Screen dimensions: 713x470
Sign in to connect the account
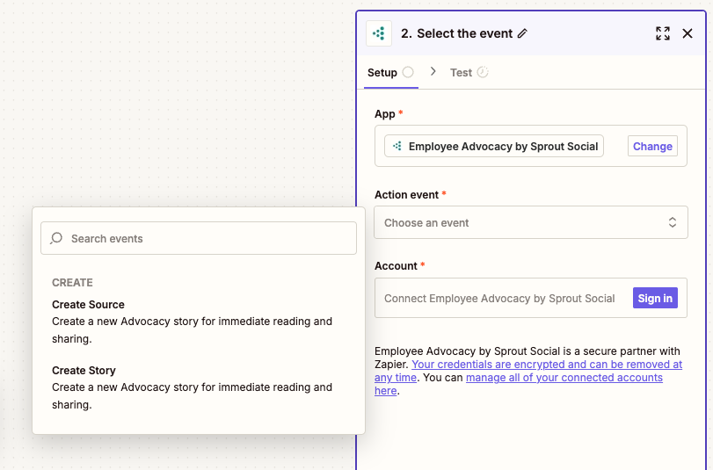[x=655, y=298]
